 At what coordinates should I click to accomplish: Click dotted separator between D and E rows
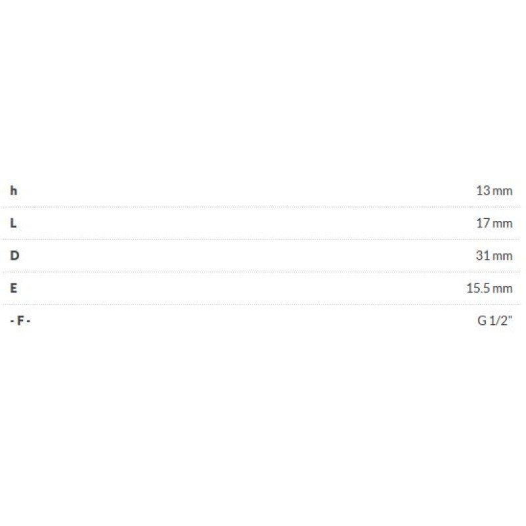click(263, 272)
